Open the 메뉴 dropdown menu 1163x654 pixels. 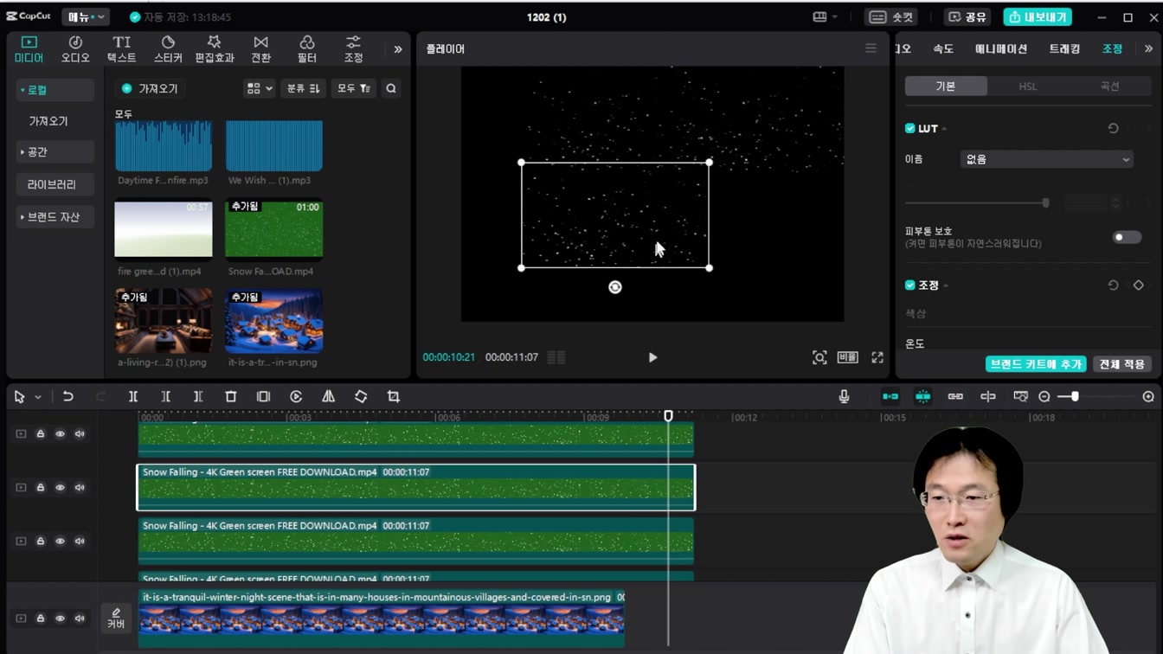click(85, 16)
